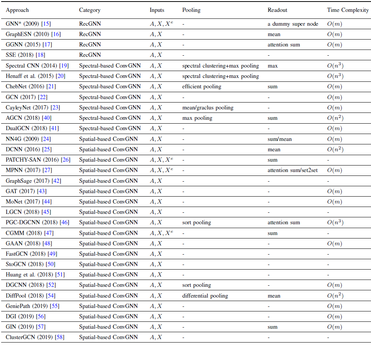Click the 'differential pooling' cell

pyautogui.click(x=205, y=296)
